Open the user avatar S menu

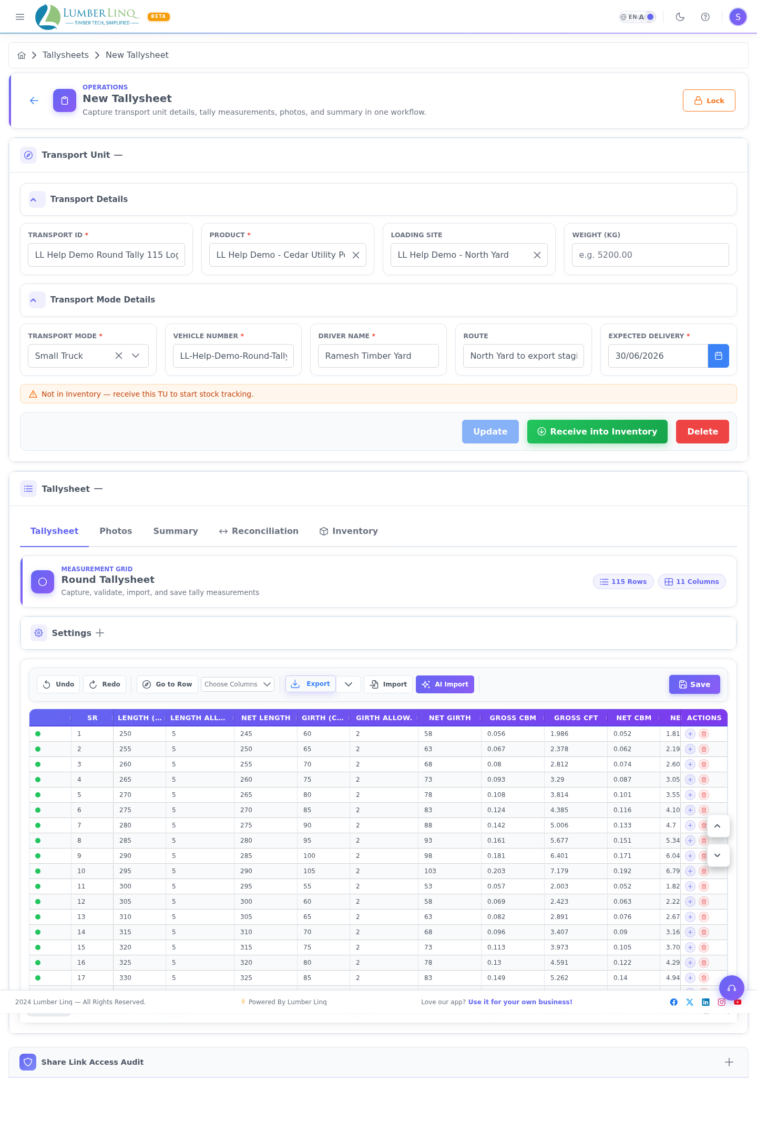coord(738,17)
